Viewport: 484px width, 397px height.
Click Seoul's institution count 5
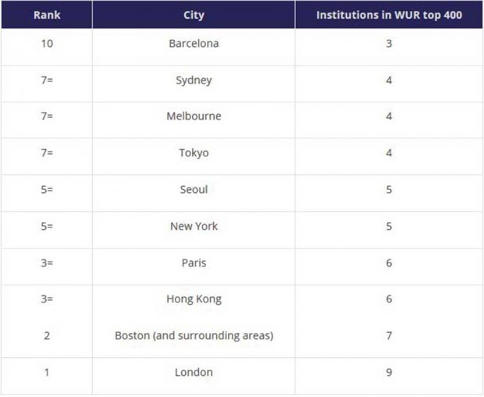(389, 189)
